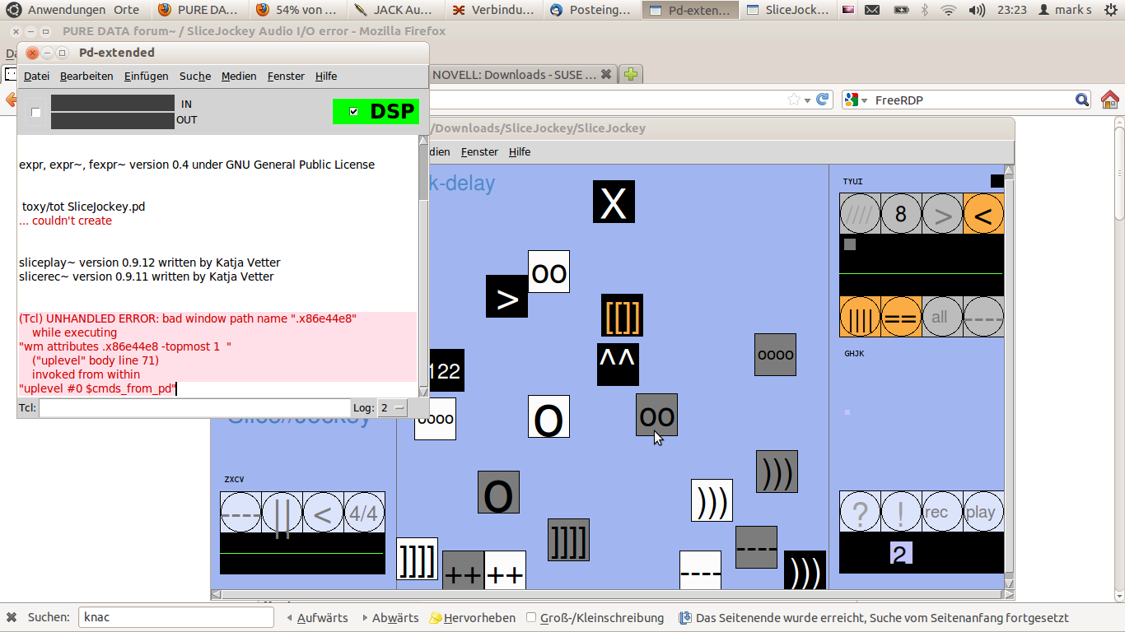The height and width of the screenshot is (632, 1125).
Task: Click the black X box in SliceJockey
Action: (x=614, y=202)
